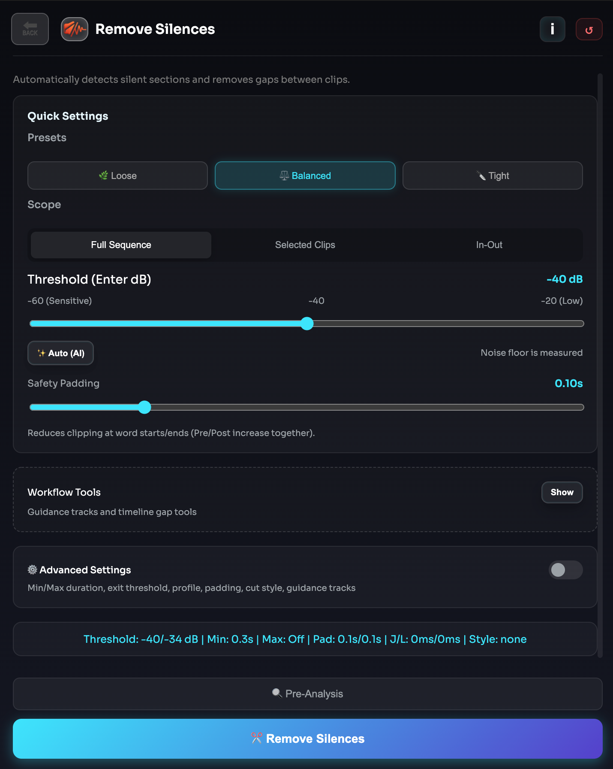Enable the Advanced Settings toggle
Screen dimensions: 613x769
click(x=565, y=570)
